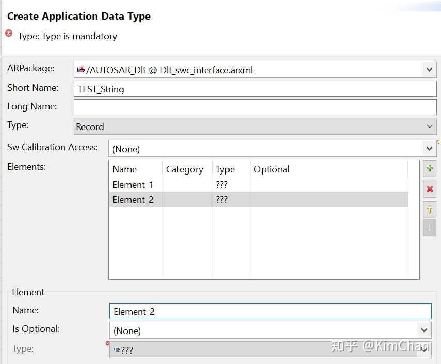Viewport: 441px width, 364px height.
Task: Click the underlined Type link label
Action: (x=23, y=349)
